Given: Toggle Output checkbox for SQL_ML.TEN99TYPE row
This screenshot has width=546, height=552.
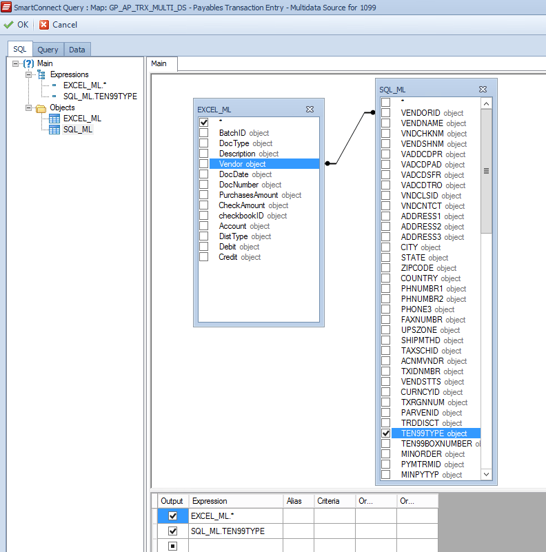Looking at the screenshot, I should pyautogui.click(x=172, y=531).
